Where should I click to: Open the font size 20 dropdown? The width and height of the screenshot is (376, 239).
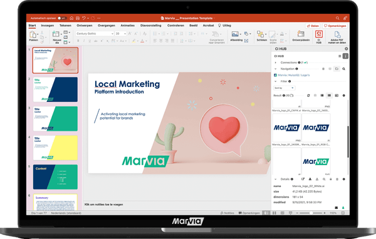coord(120,34)
